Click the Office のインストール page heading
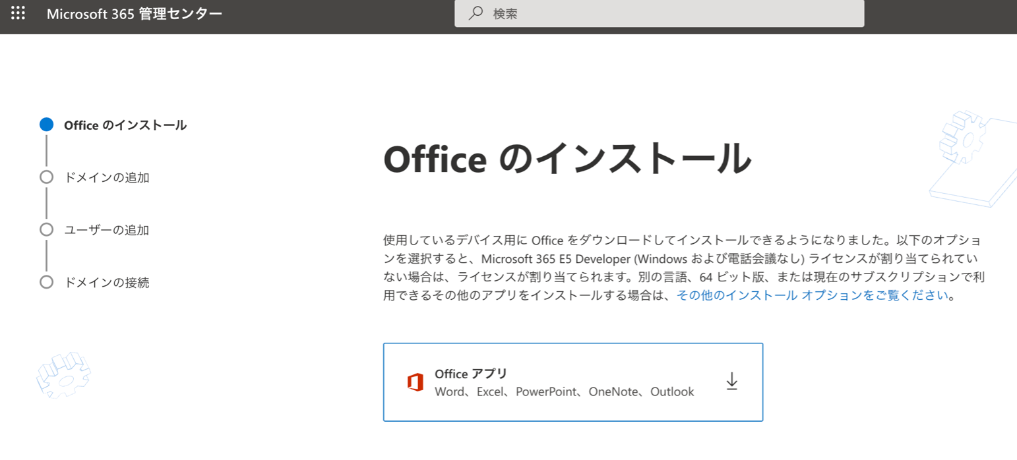1017x460 pixels. (x=567, y=158)
